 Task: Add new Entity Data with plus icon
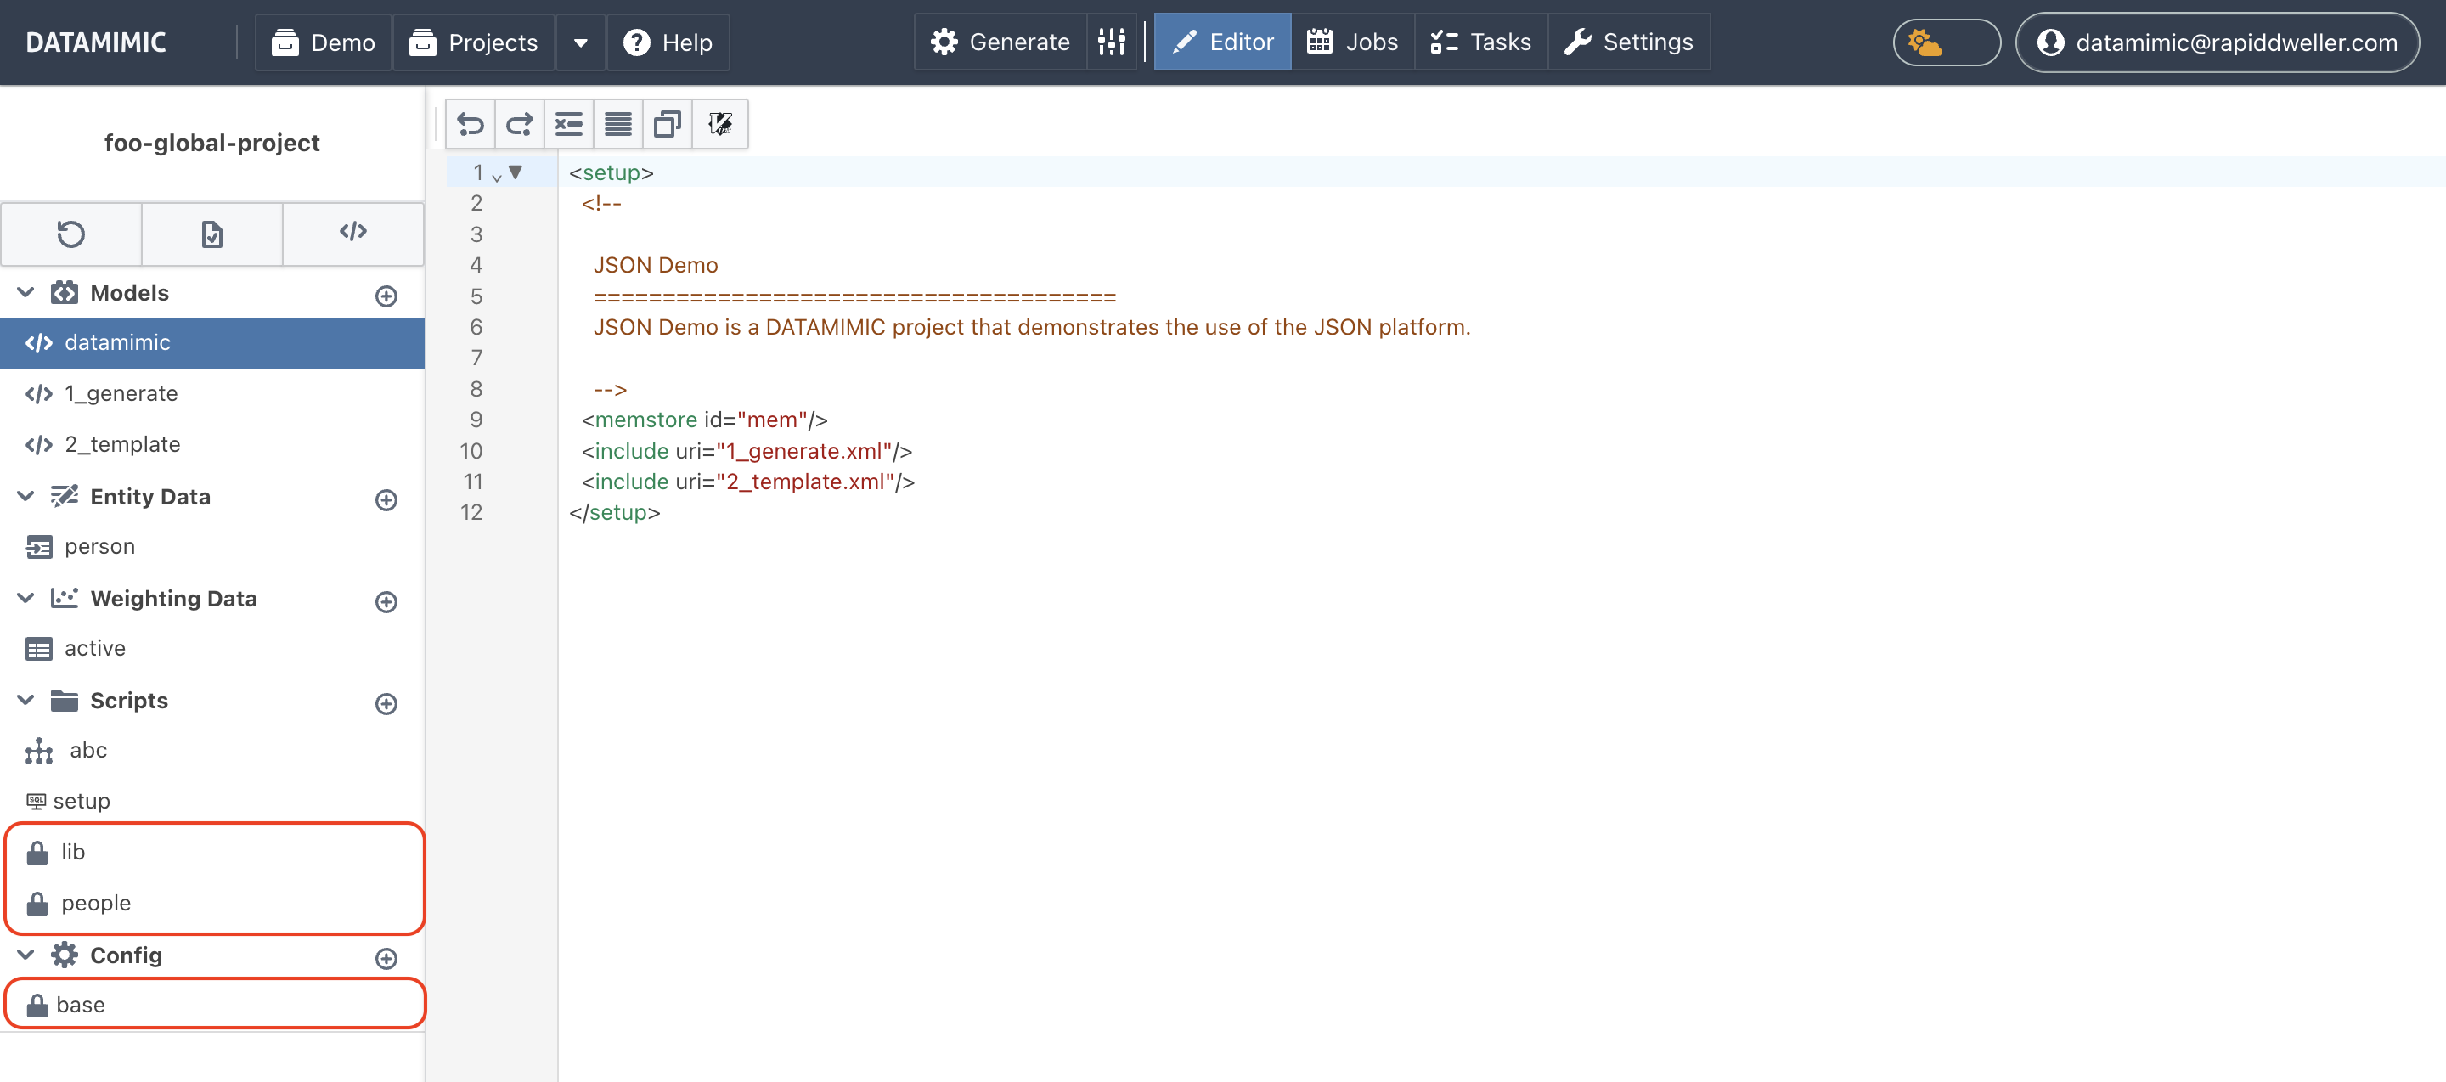(386, 500)
